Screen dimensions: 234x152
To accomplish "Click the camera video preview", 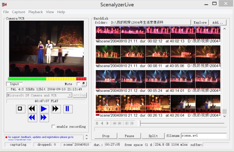I will click(x=46, y=49).
